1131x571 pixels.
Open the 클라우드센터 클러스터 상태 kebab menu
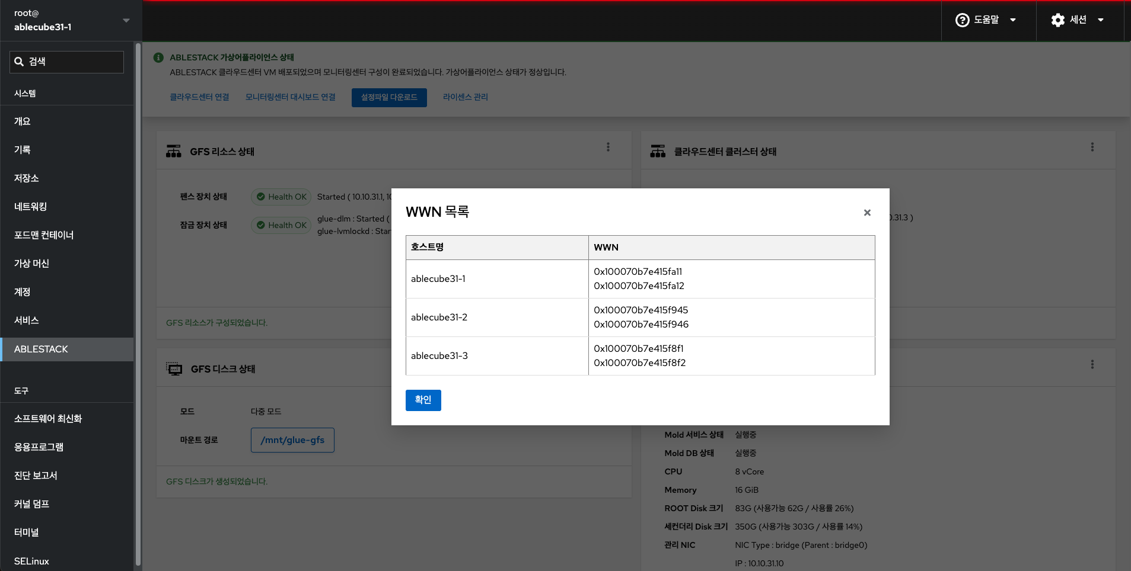pyautogui.click(x=1092, y=147)
